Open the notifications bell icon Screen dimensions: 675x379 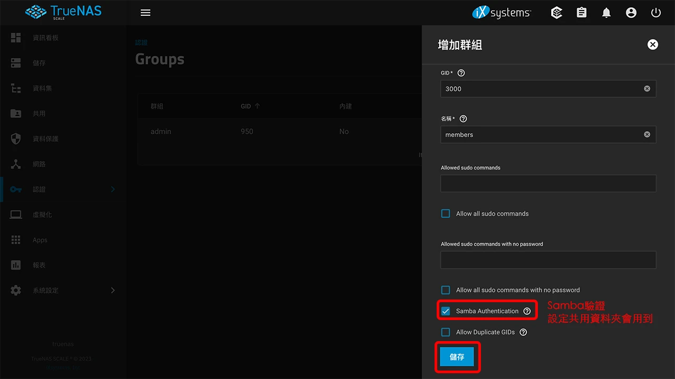[606, 12]
